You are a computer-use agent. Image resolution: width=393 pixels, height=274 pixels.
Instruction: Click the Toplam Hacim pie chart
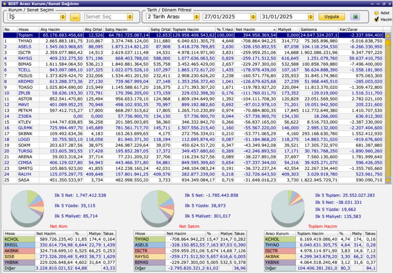point(288,208)
